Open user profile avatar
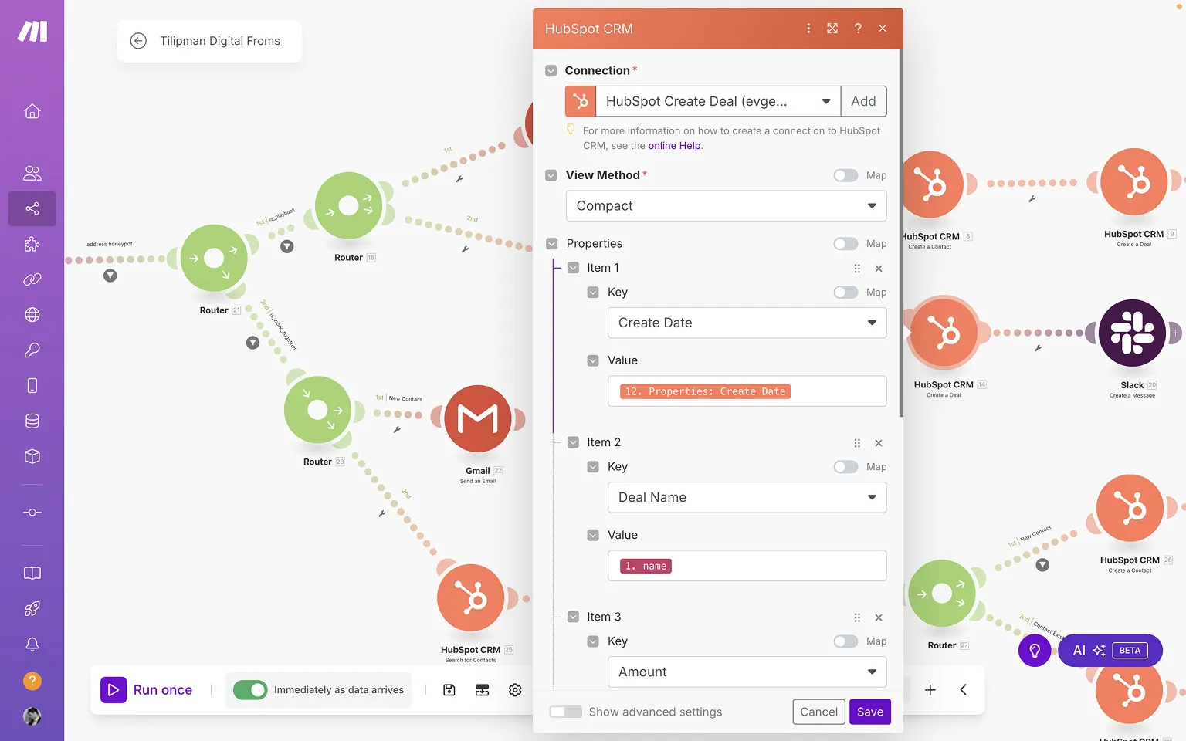 point(32,716)
